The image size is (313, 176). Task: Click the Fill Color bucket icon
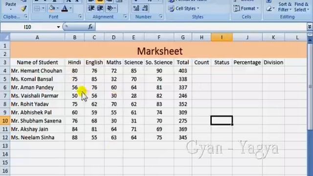pos(52,8)
